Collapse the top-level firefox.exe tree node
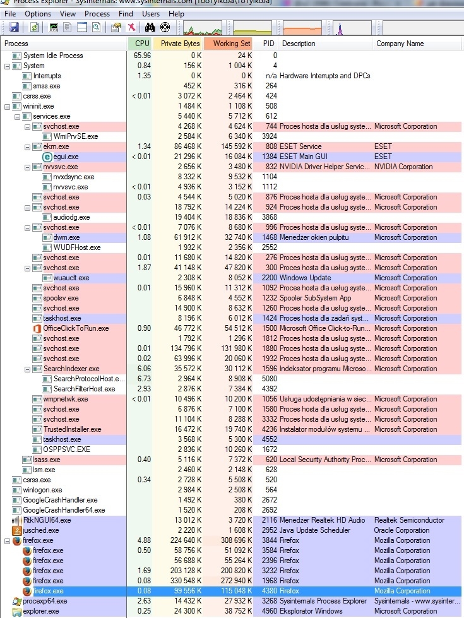This screenshot has height=618, width=464. click(7, 541)
